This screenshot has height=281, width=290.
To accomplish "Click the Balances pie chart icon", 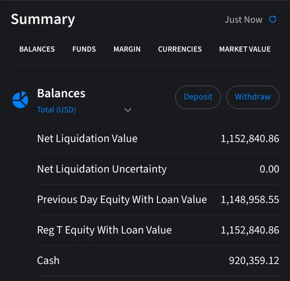I will [20, 100].
